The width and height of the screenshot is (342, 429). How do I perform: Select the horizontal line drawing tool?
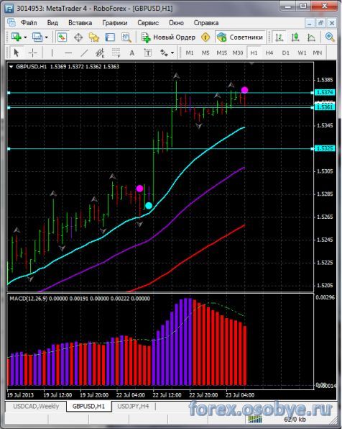(68, 53)
